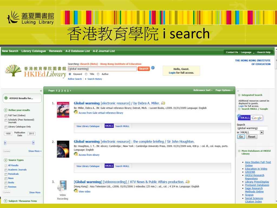Click the Video Recording film icon
This screenshot has width=277, height=208.
pyautogui.click(x=62, y=186)
